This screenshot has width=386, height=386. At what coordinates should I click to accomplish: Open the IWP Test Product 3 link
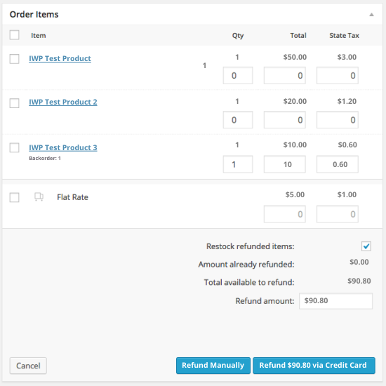click(x=63, y=147)
